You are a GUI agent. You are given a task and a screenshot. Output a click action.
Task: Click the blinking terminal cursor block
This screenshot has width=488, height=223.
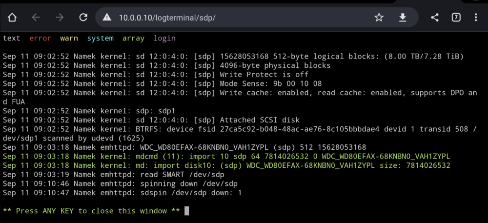coord(187,211)
